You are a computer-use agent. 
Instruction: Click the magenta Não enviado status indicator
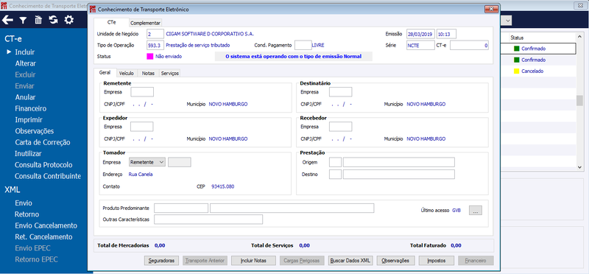150,57
